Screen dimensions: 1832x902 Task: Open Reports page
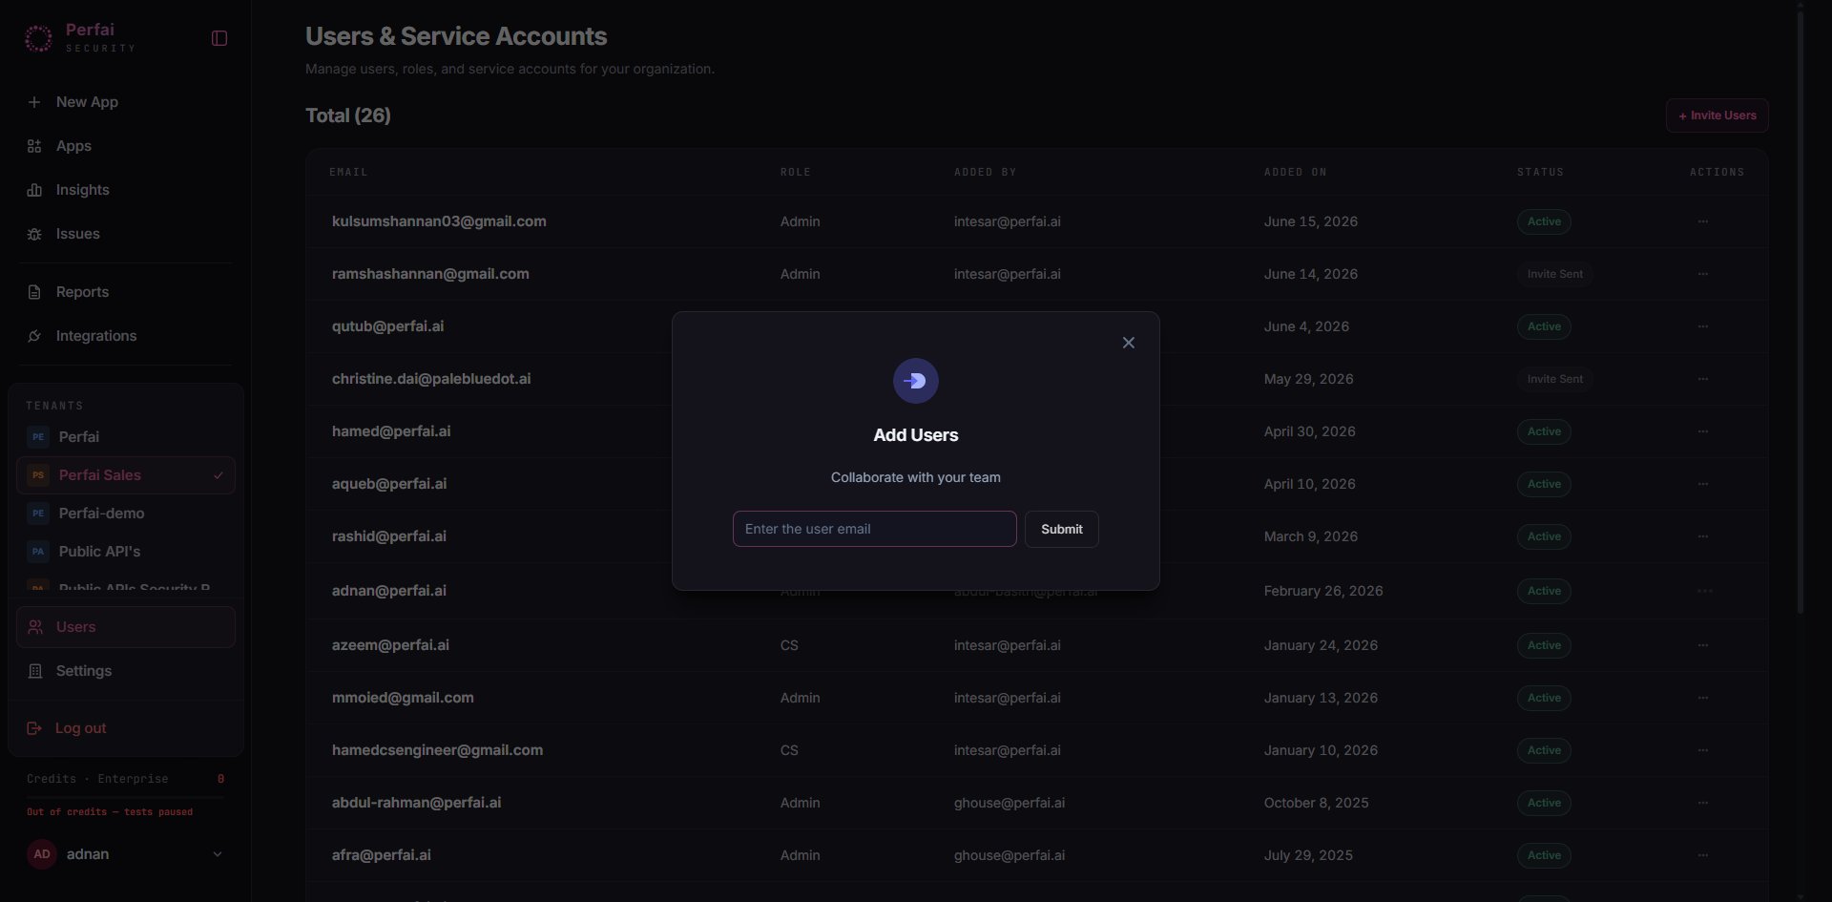coord(125,292)
